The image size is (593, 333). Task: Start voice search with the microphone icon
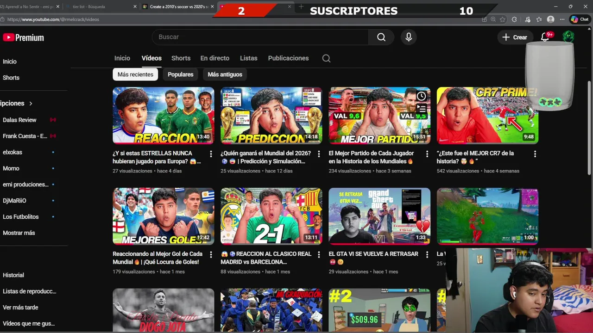tap(409, 37)
